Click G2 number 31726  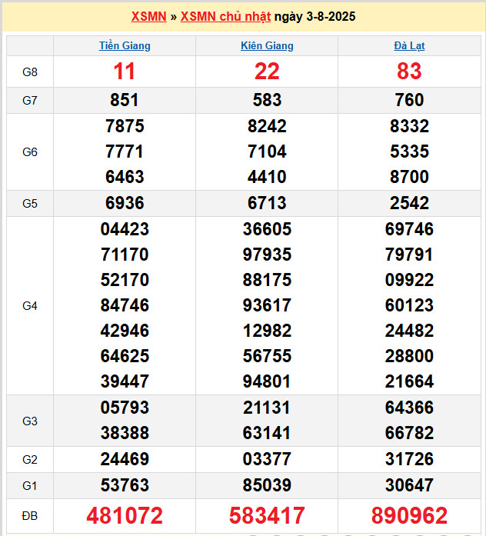pos(409,459)
